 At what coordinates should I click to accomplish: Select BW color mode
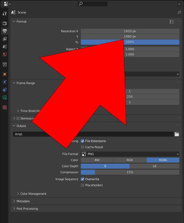97,160
